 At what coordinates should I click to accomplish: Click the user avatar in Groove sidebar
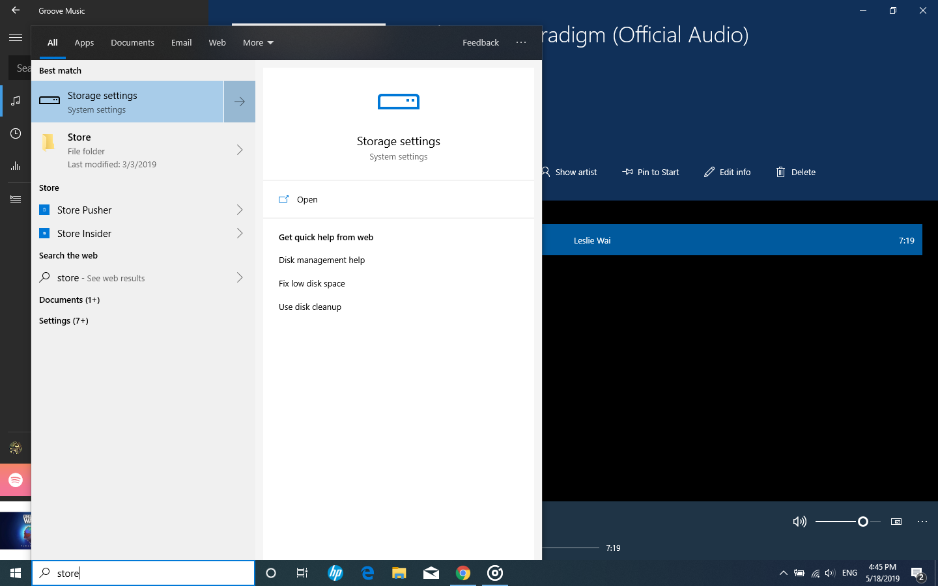[x=16, y=448]
